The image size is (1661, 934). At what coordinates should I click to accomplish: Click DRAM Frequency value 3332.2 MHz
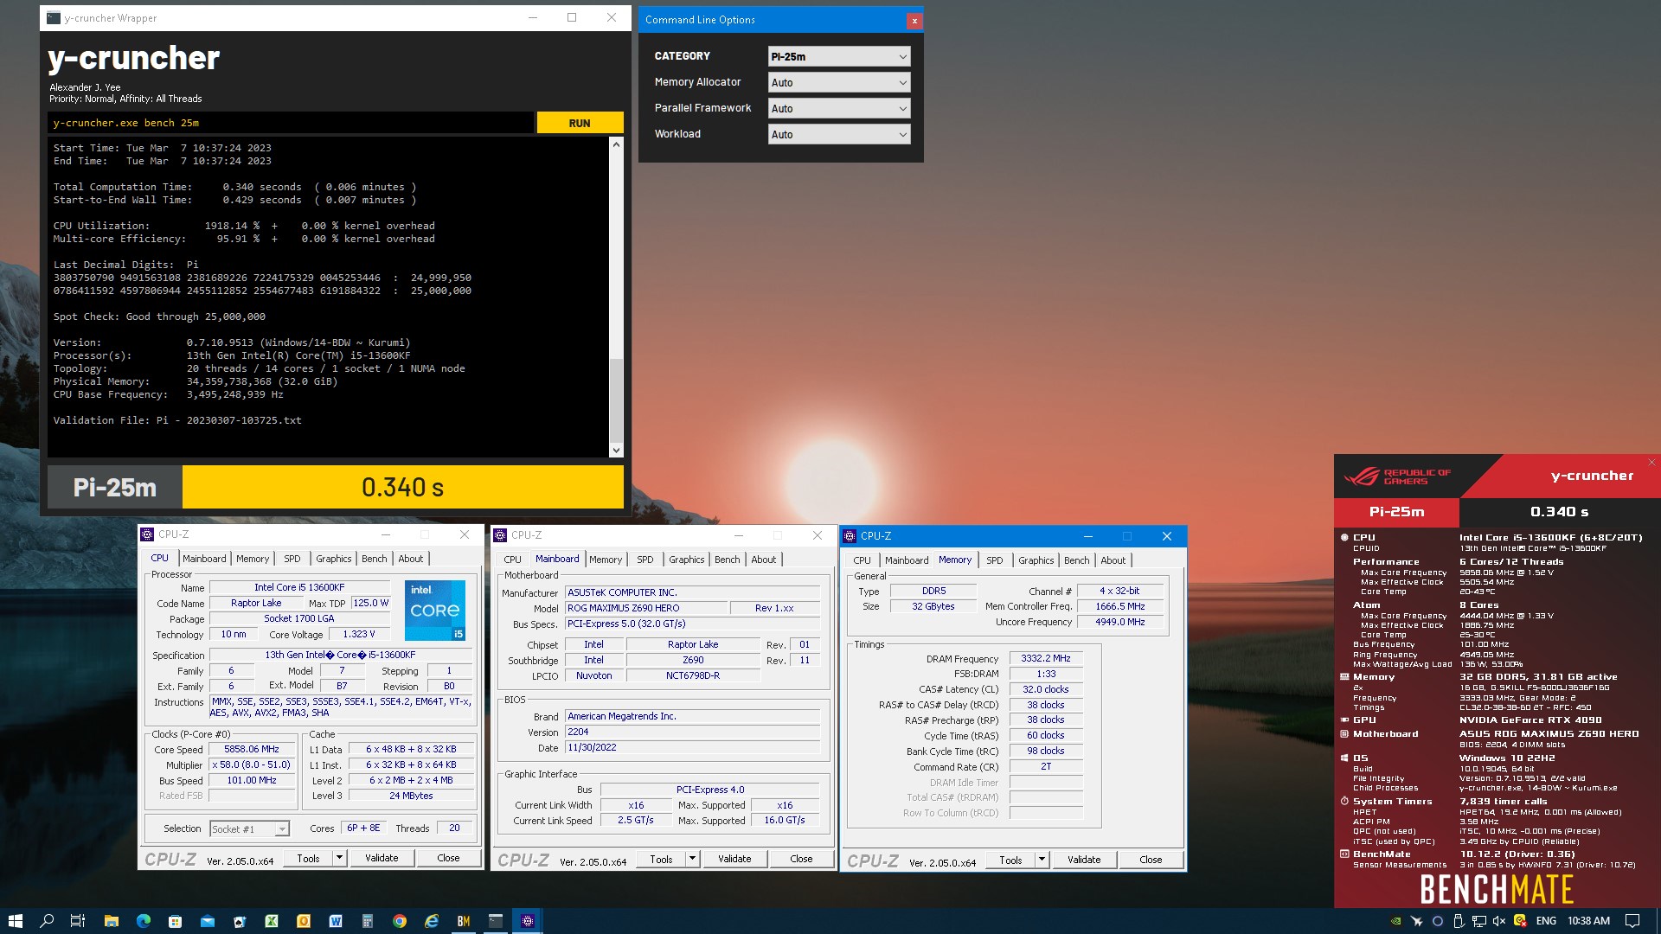1046,658
